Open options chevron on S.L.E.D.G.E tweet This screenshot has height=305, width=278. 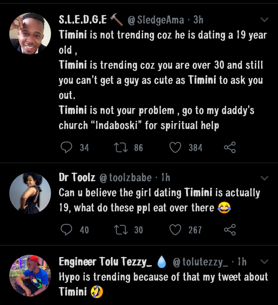click(x=264, y=19)
